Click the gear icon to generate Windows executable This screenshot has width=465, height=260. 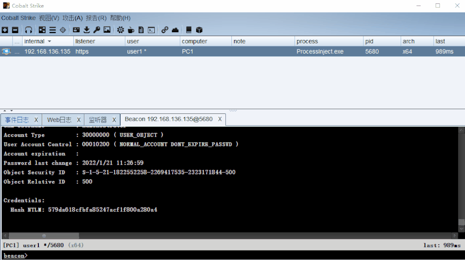click(120, 30)
